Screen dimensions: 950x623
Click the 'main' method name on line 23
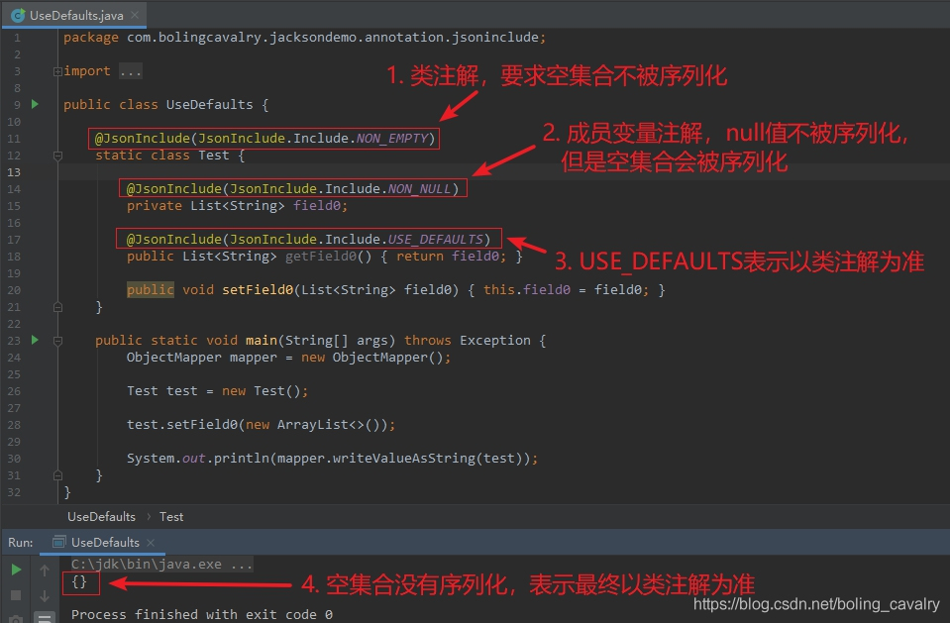pyautogui.click(x=262, y=341)
